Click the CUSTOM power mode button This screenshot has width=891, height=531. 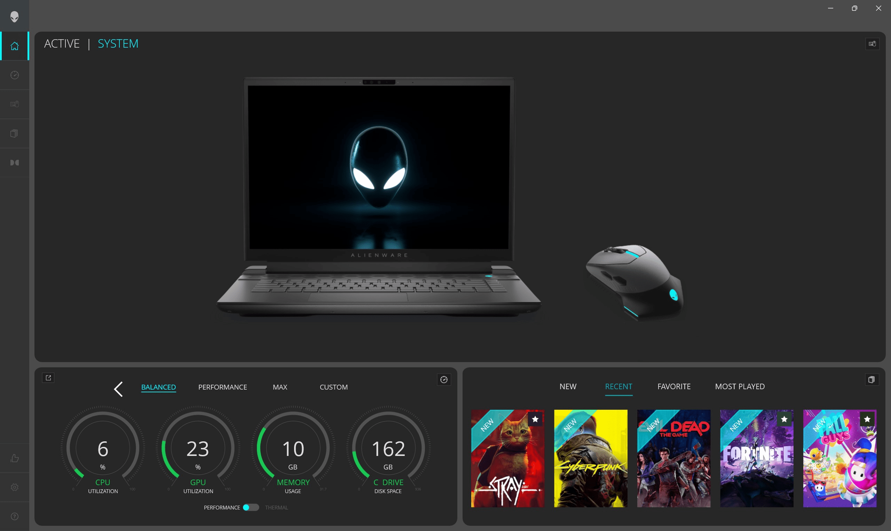333,387
